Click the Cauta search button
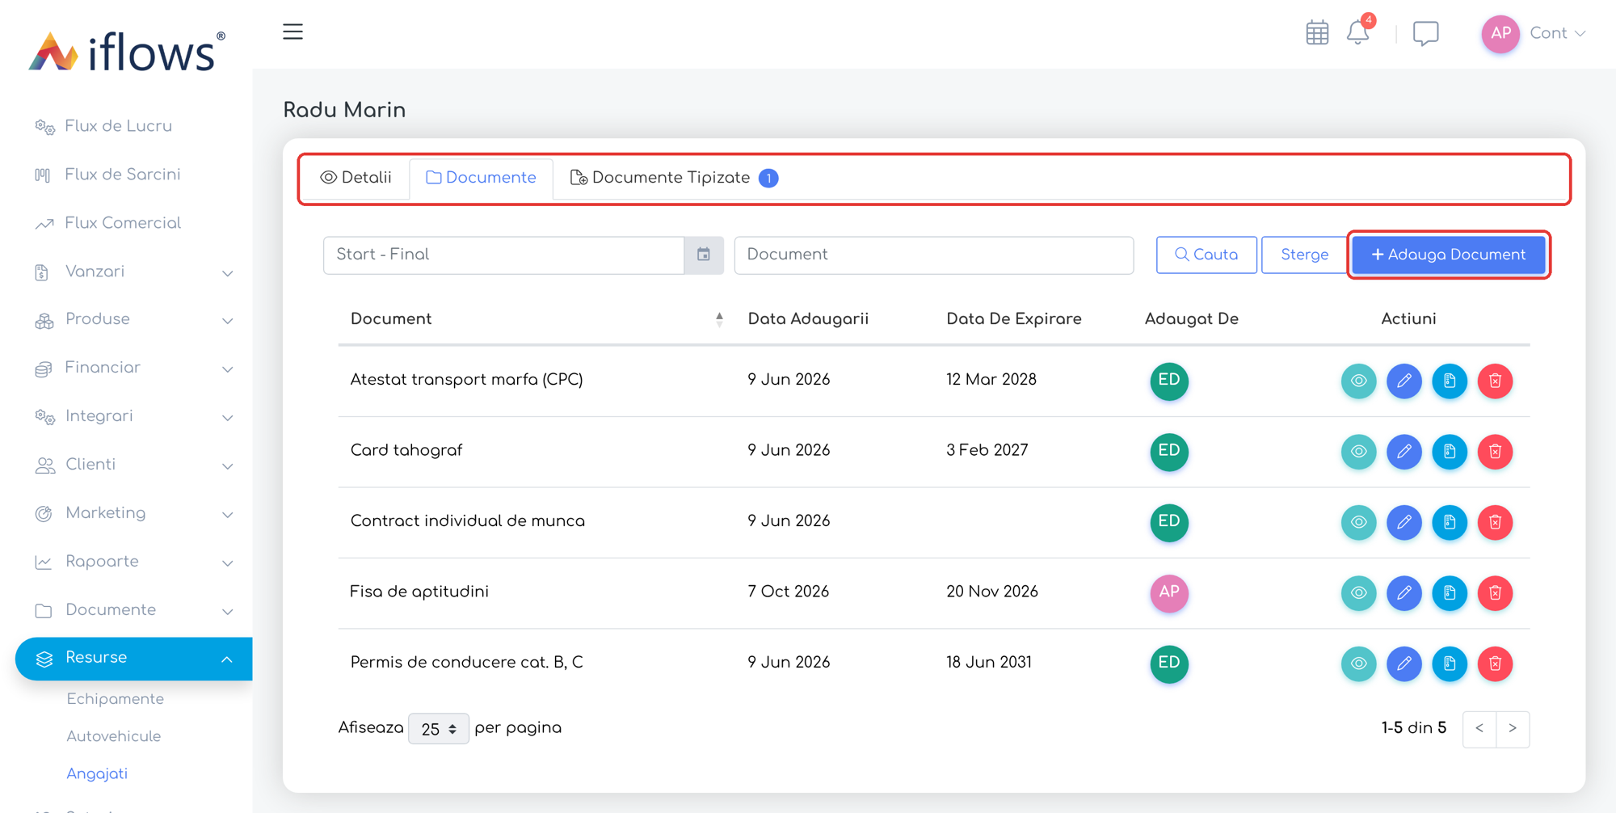1616x813 pixels. [x=1206, y=255]
